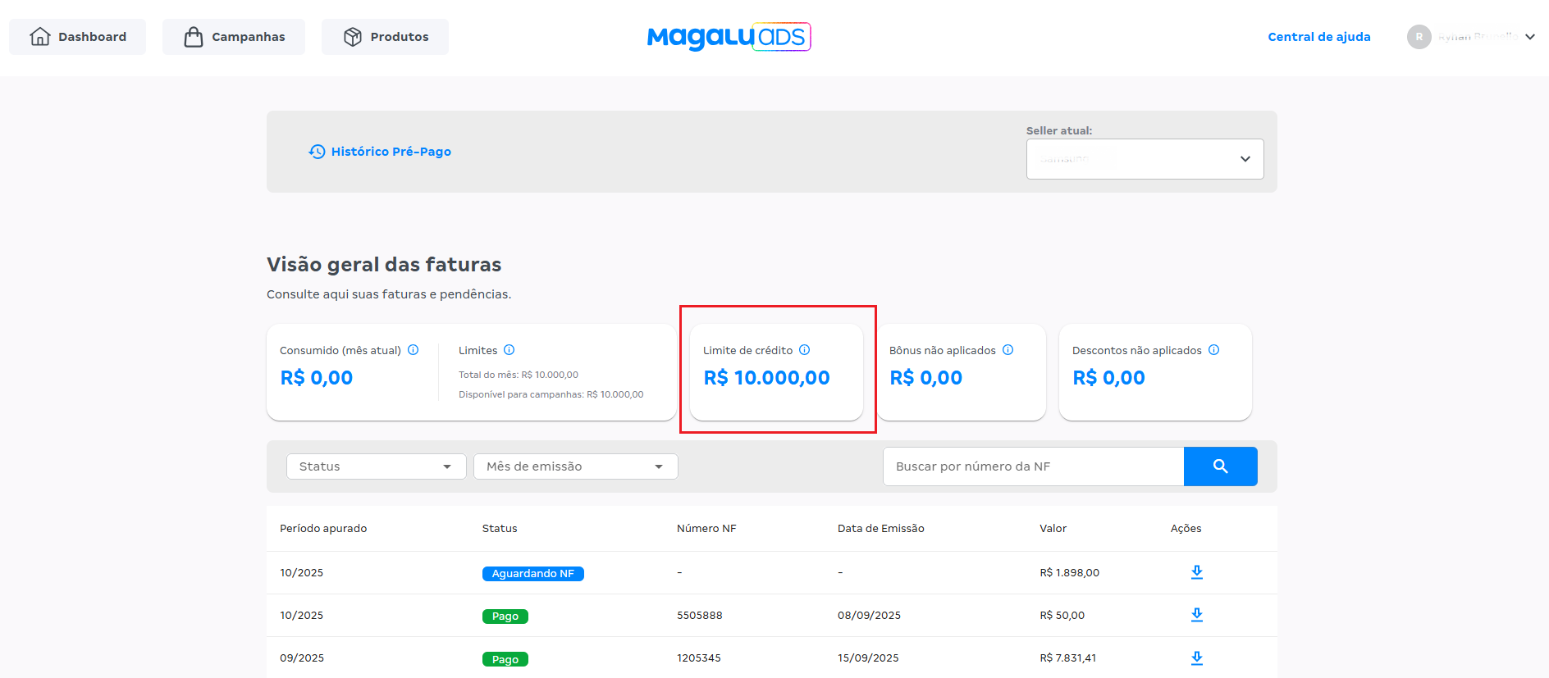Open the Status filter dropdown
1549x678 pixels.
coord(376,466)
